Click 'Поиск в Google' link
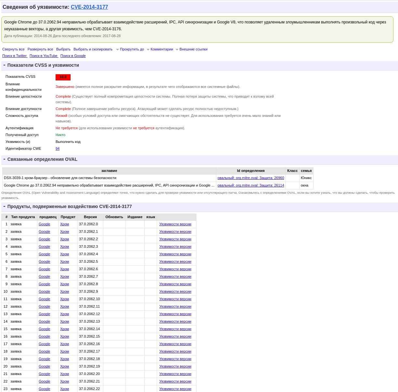 73,56
